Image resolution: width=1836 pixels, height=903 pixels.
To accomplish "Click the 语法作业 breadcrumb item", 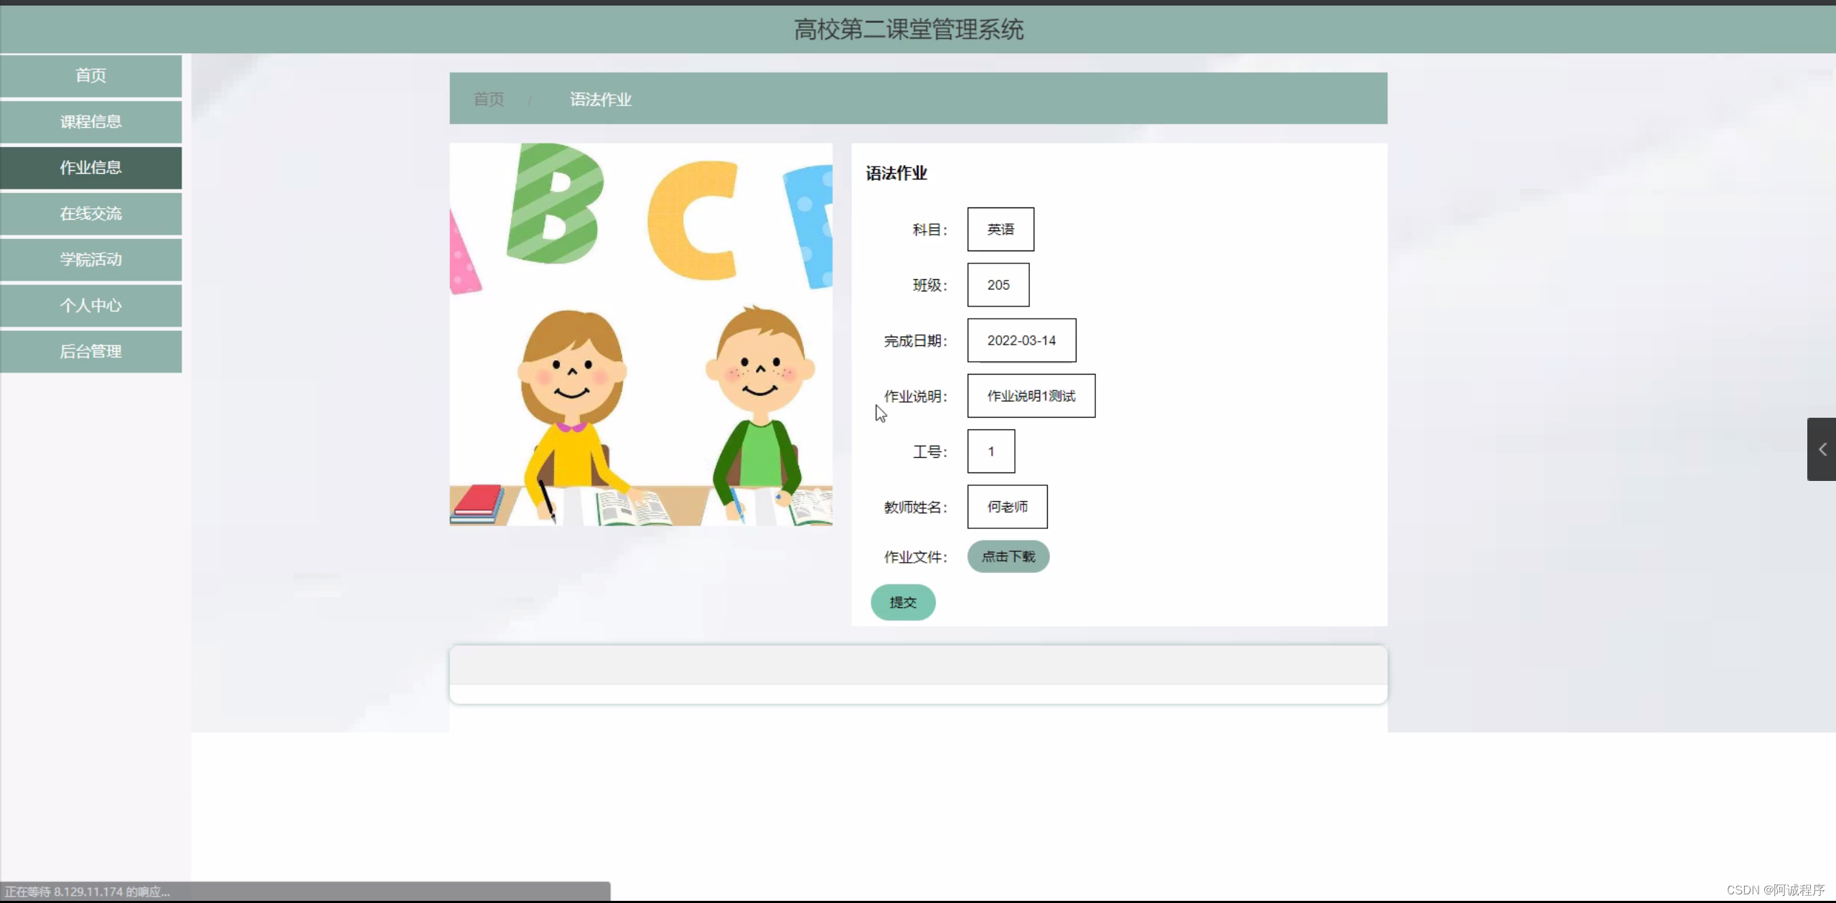I will [600, 99].
